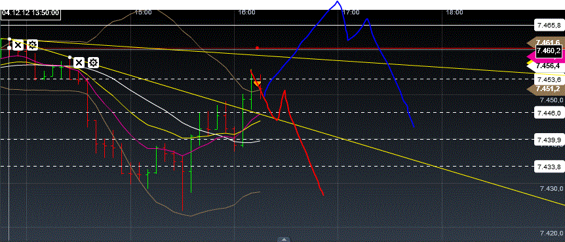This screenshot has height=242, width=565.
Task: Click the 7.420,0 axis value
Action: 551,233
